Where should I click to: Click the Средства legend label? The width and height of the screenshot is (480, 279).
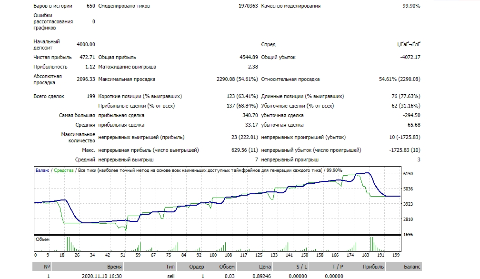coord(64,170)
